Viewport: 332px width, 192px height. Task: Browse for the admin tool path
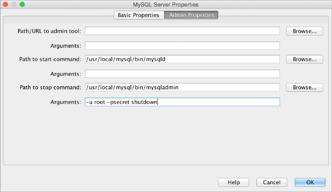[305, 31]
